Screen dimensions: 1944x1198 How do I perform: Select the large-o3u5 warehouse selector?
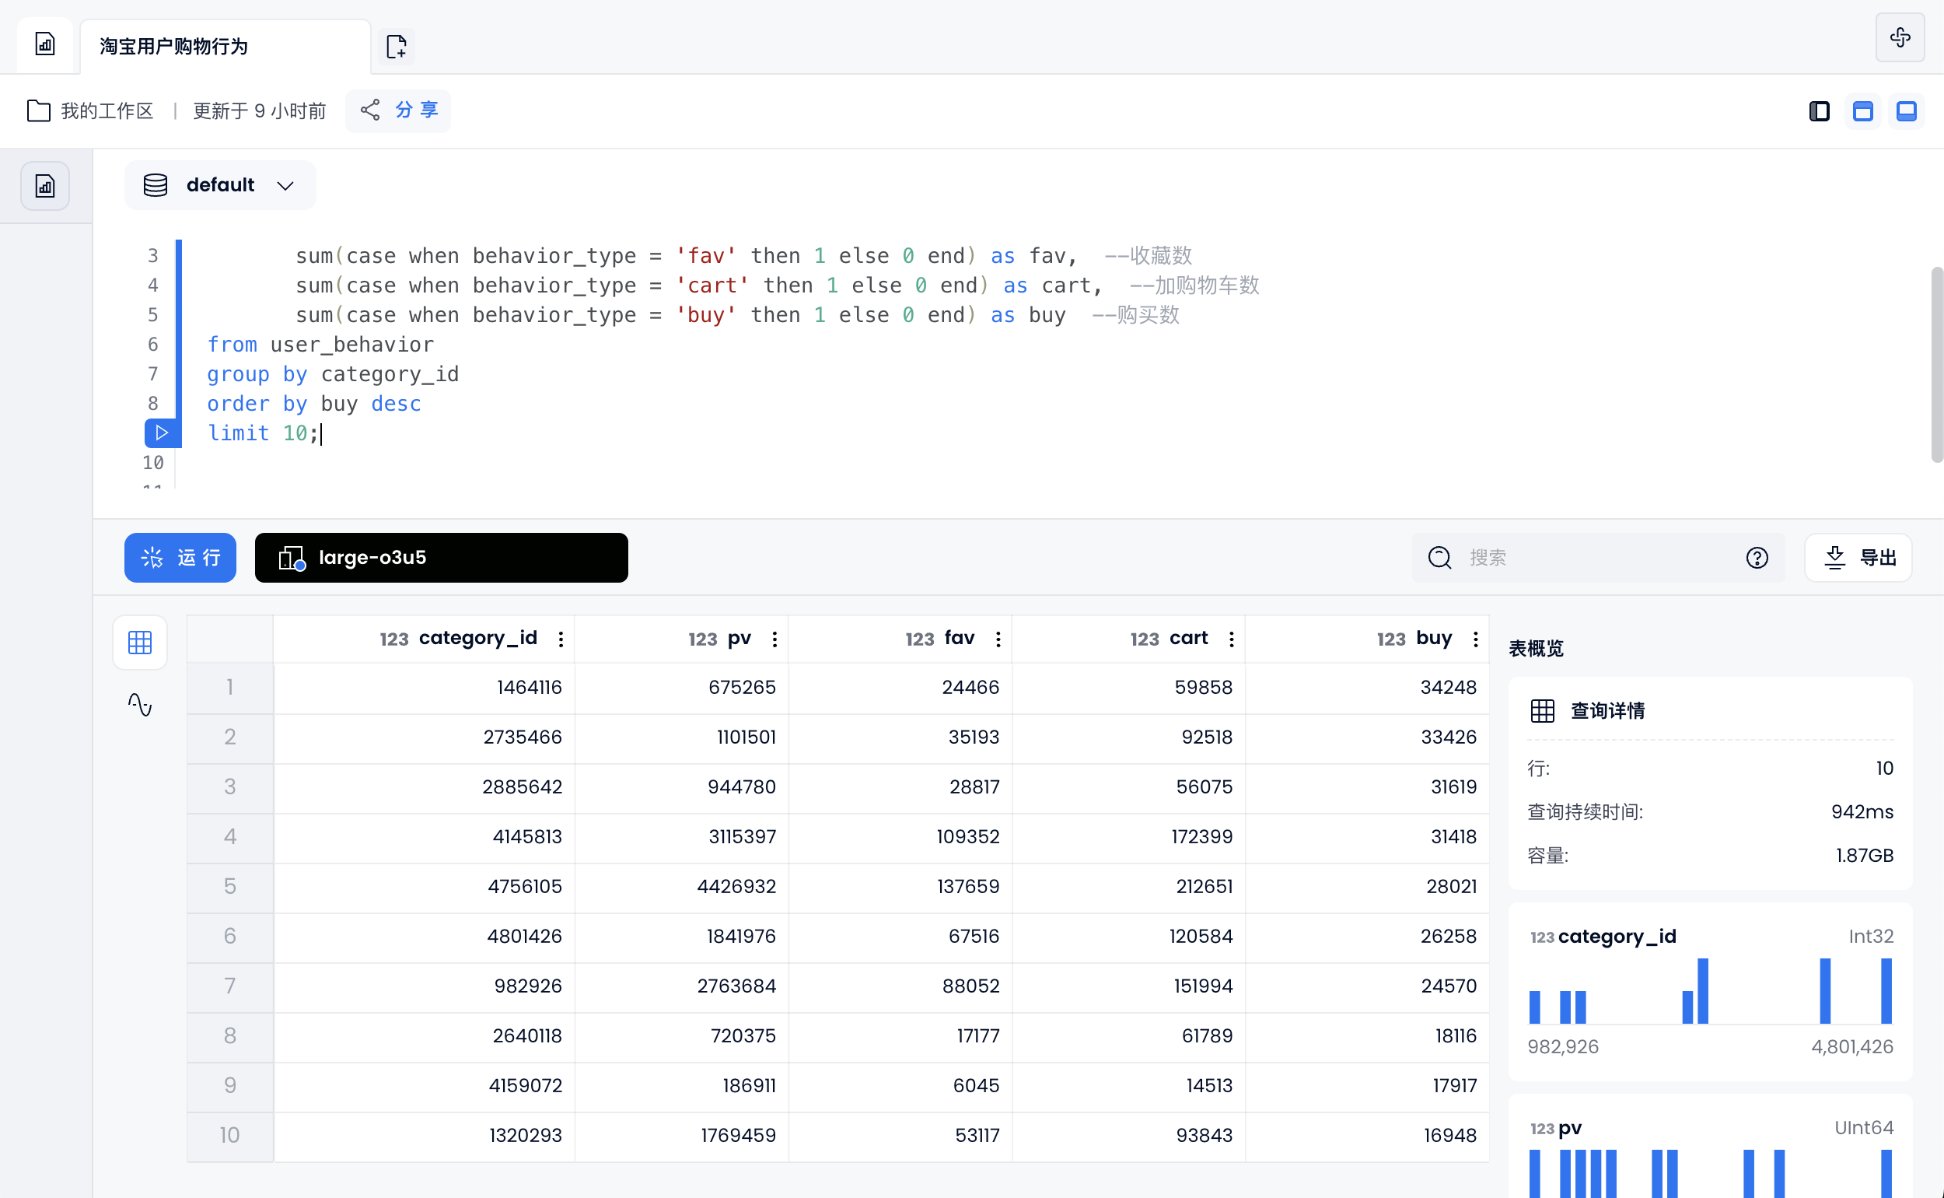point(441,557)
